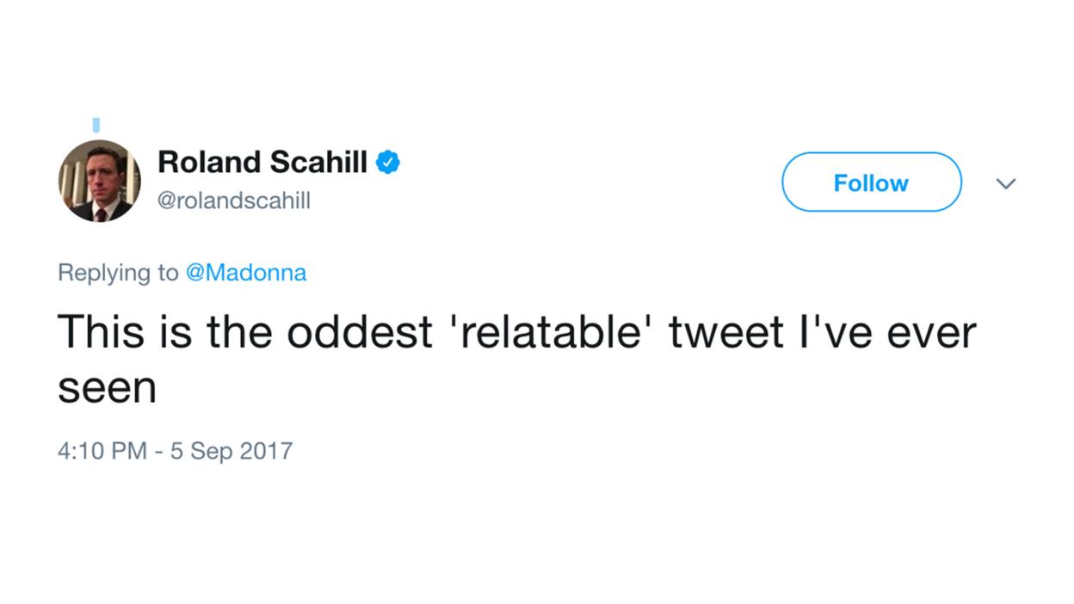
Task: Click the Replying to @Madonna line
Action: pos(181,273)
